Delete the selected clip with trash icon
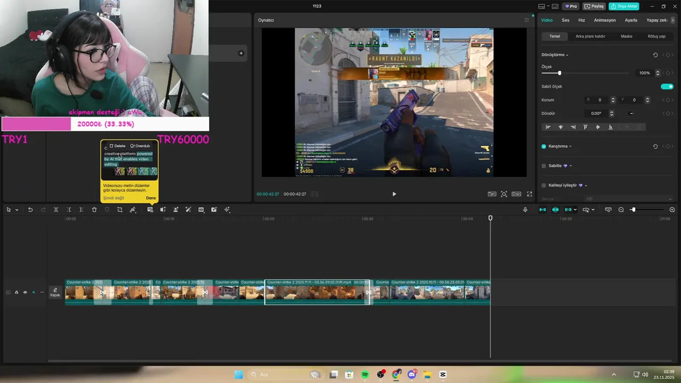The width and height of the screenshot is (681, 383). pyautogui.click(x=94, y=210)
